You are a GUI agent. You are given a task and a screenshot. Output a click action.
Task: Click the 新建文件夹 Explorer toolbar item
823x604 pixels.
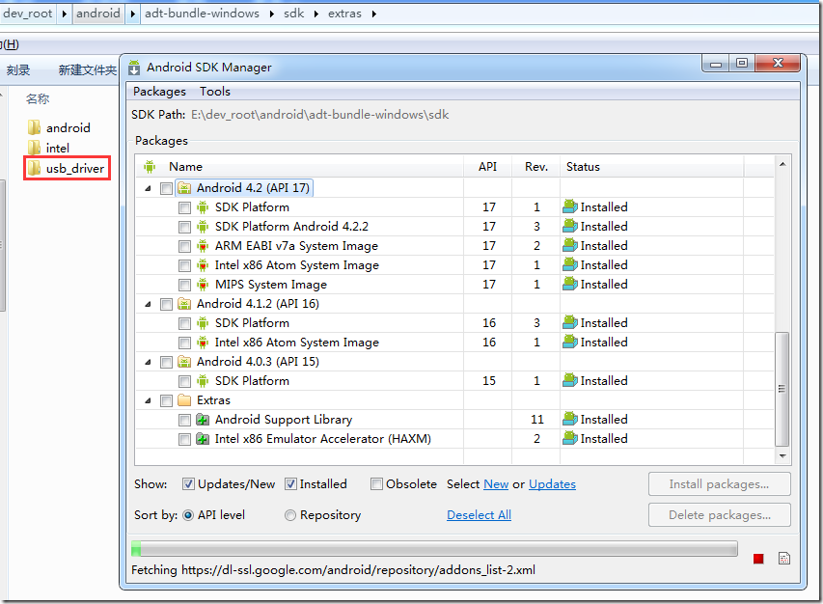click(87, 69)
